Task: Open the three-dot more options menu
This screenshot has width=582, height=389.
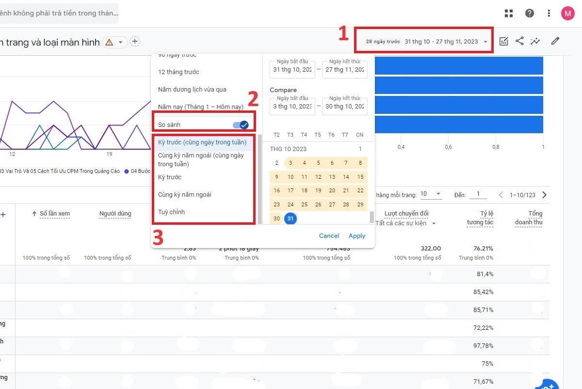Action: click(x=549, y=13)
